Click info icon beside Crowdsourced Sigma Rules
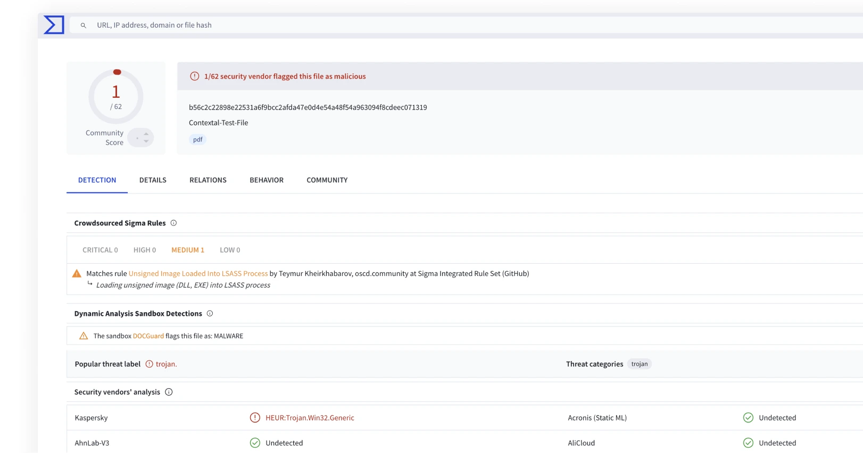The image size is (863, 453). (173, 223)
